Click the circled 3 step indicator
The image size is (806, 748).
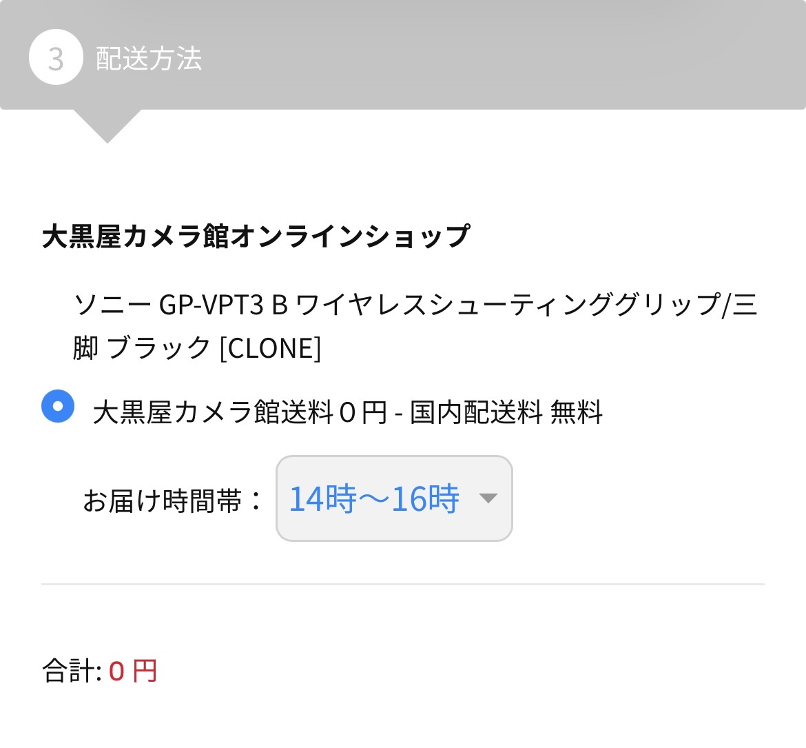pyautogui.click(x=56, y=57)
